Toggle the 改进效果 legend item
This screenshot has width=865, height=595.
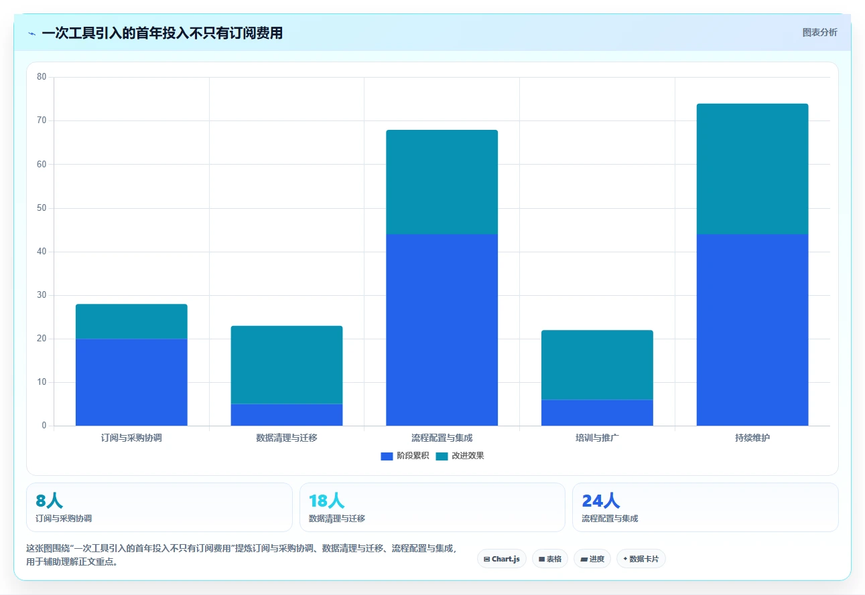[x=460, y=456]
